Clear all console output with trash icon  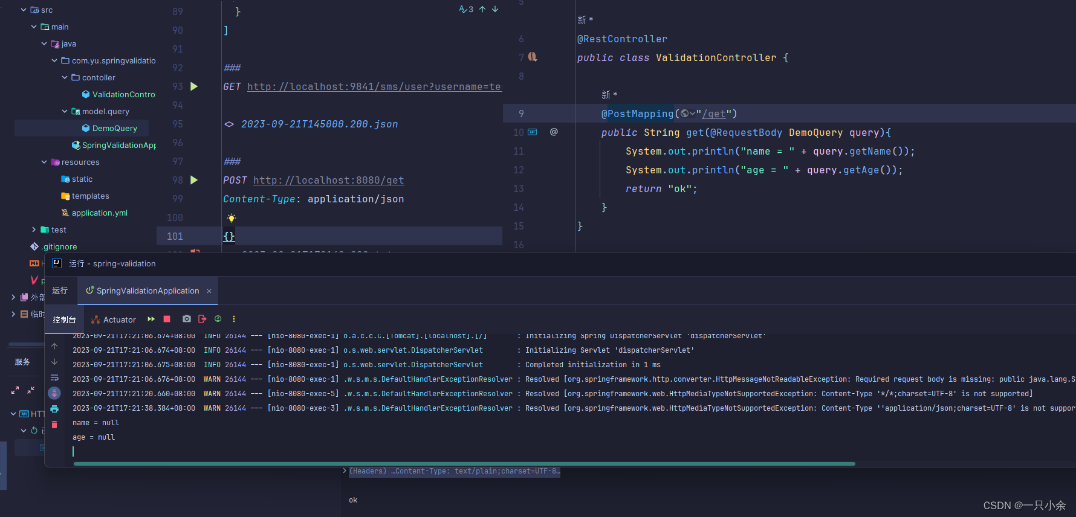pyautogui.click(x=54, y=425)
